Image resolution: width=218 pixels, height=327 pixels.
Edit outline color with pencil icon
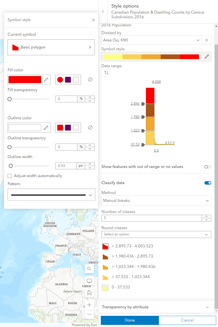click(46, 128)
